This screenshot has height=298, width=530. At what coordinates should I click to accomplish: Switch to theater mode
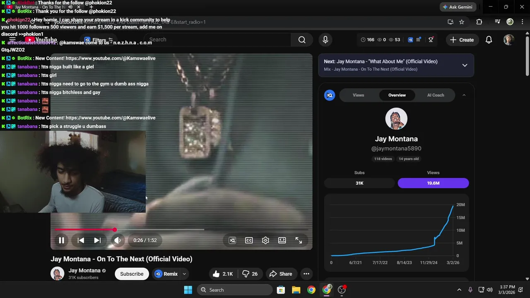[x=282, y=240]
